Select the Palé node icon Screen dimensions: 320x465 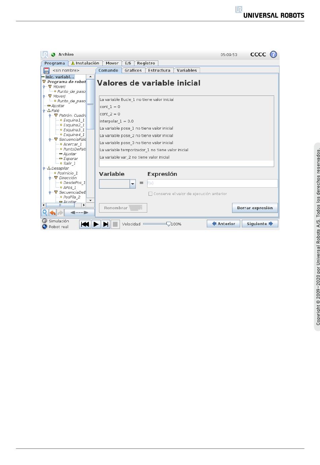pos(49,111)
